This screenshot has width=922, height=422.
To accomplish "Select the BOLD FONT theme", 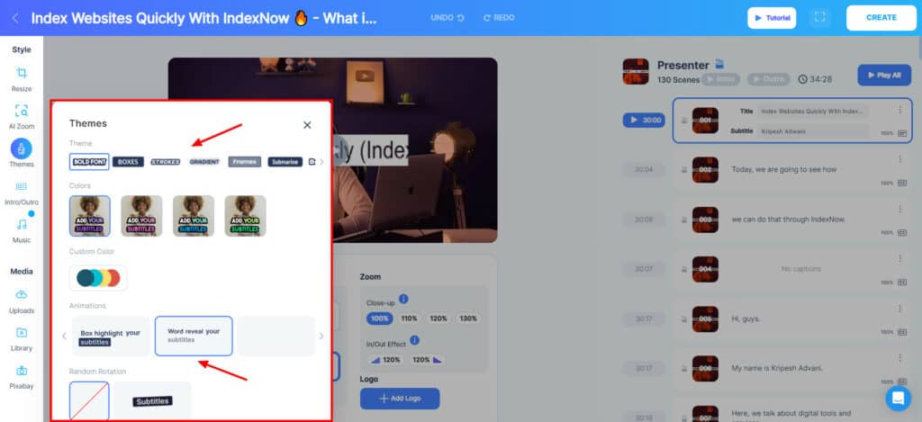I will (x=89, y=162).
